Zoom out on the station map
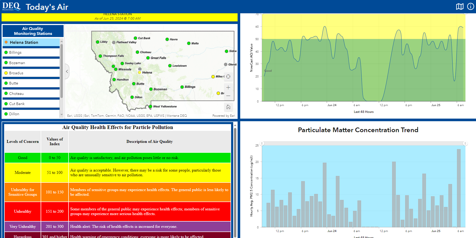 pos(228,96)
